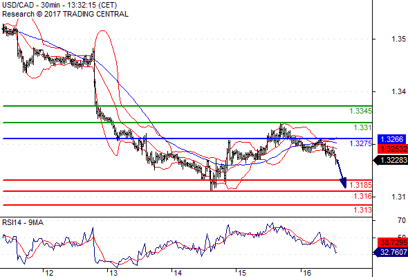Click the red 1.32532 price tag
Viewport: 408px width, 277px height.
tap(393, 149)
